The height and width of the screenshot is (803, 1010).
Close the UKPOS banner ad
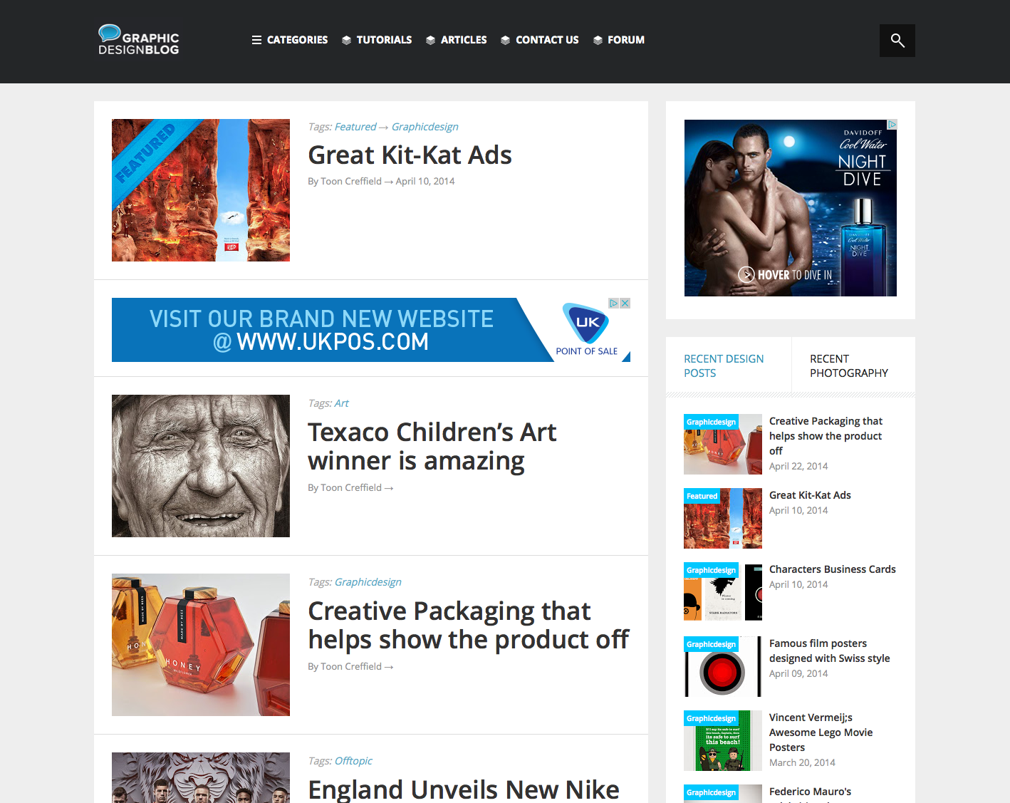pyautogui.click(x=625, y=303)
